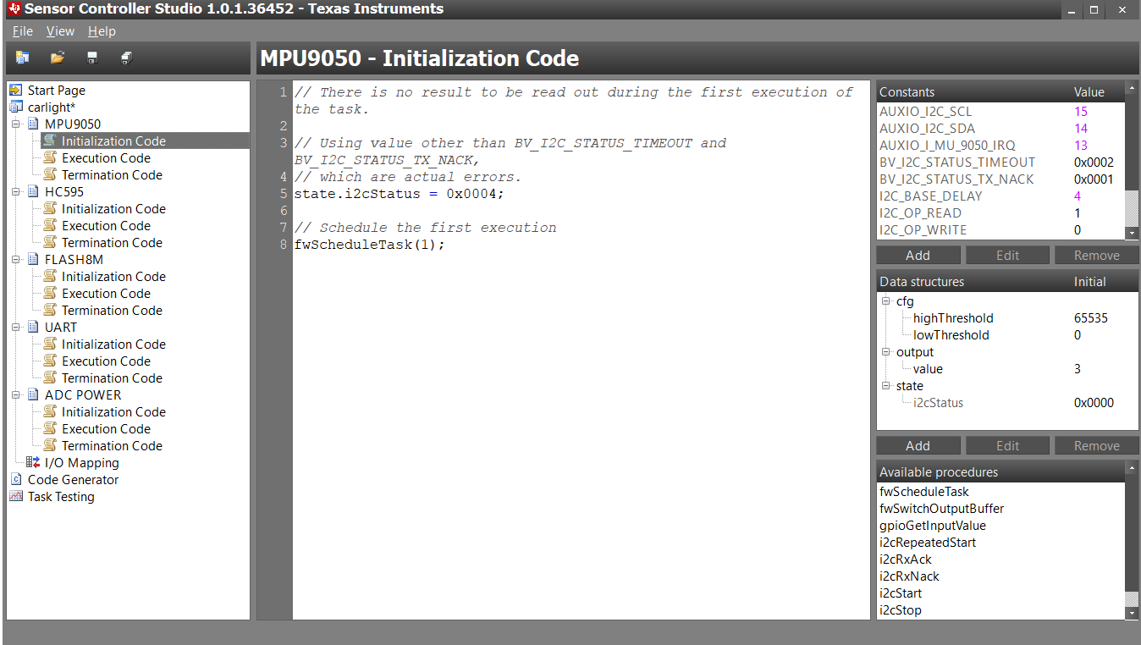Collapse the ADC POWER tree node
Screen dimensions: 1141x645
[16, 395]
